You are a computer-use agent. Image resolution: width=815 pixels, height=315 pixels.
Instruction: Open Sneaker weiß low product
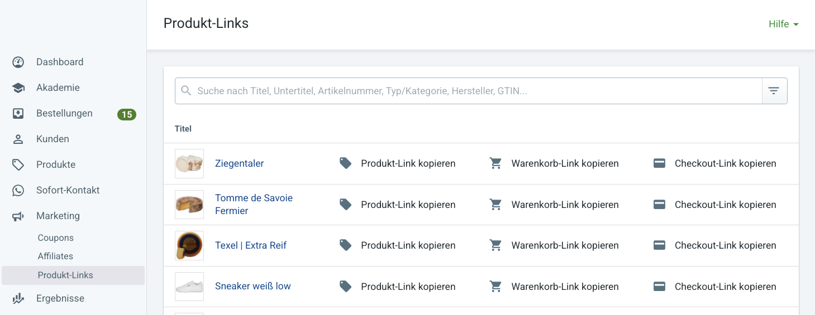click(x=253, y=286)
